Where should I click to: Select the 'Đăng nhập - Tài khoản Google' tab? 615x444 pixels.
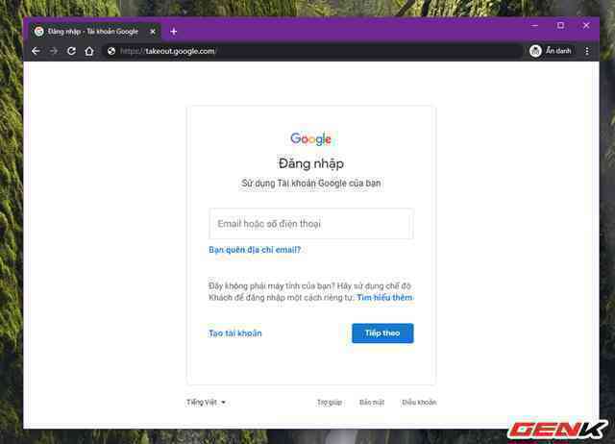point(95,31)
